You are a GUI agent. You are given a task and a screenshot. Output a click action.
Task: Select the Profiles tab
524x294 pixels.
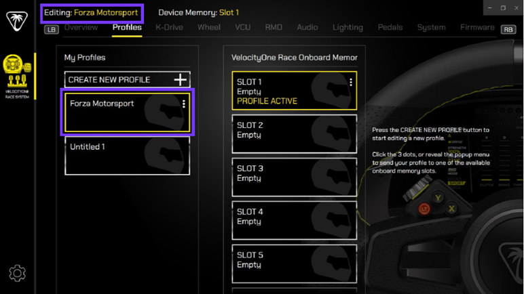tap(127, 27)
